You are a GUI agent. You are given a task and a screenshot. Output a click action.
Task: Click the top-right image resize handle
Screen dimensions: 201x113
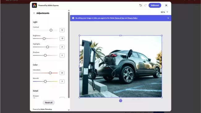[162, 36]
